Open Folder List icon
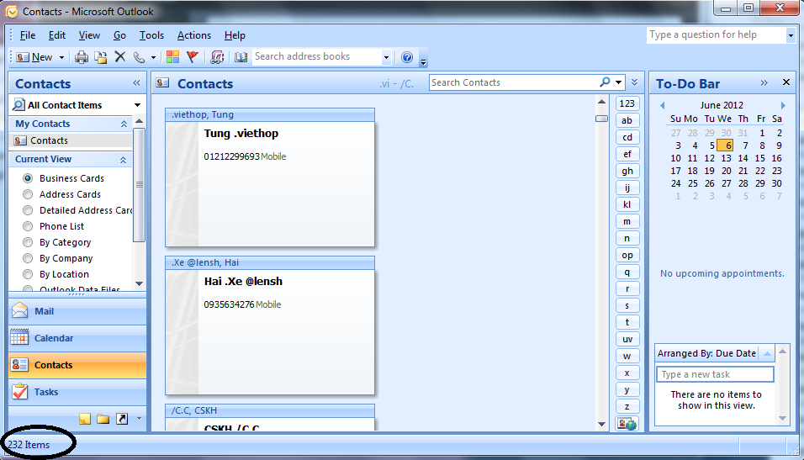This screenshot has height=460, width=804. 103,419
